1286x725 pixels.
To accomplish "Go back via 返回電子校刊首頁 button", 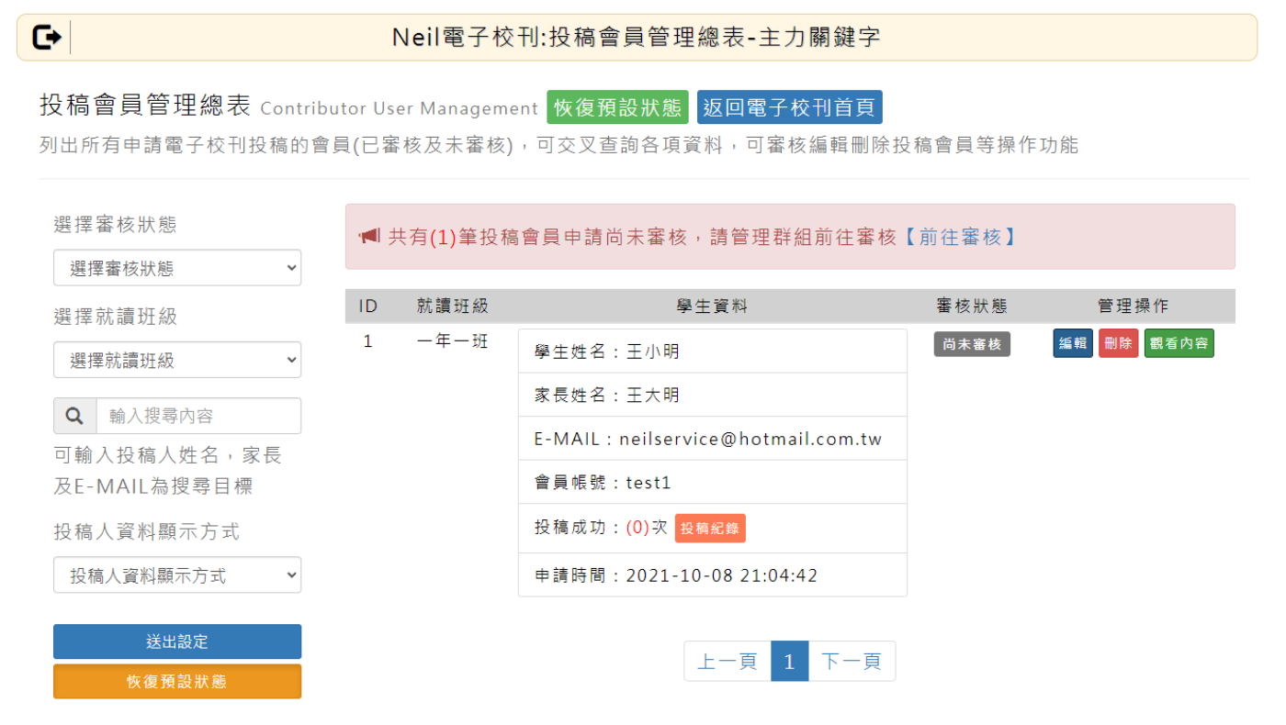I will (x=789, y=107).
